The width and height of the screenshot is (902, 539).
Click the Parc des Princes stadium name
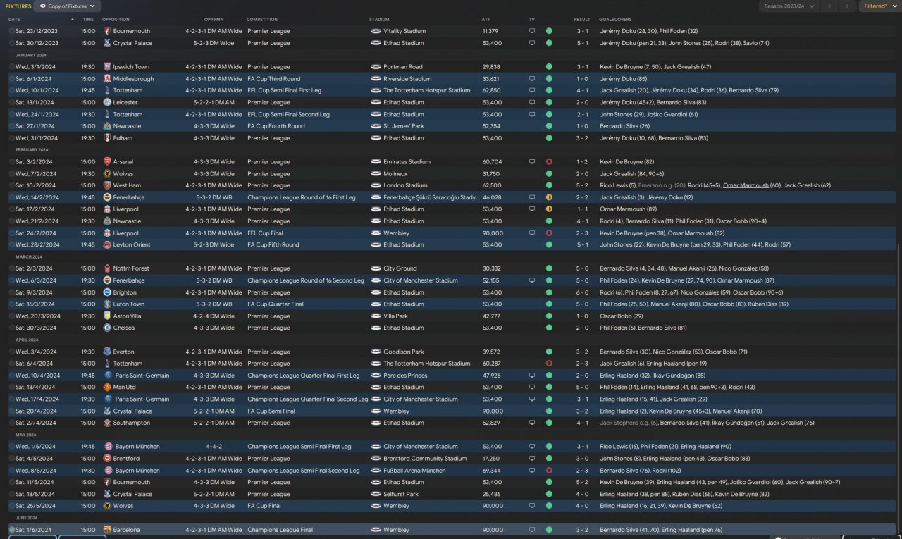407,376
